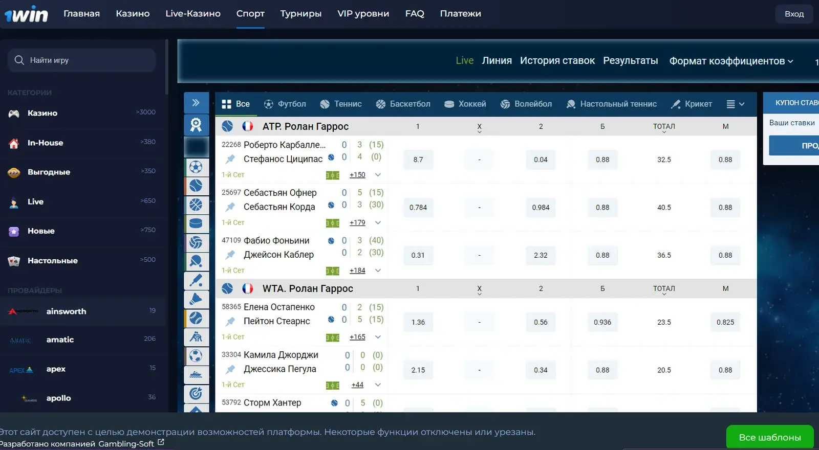Click the Все шаблоны green button

tap(770, 437)
